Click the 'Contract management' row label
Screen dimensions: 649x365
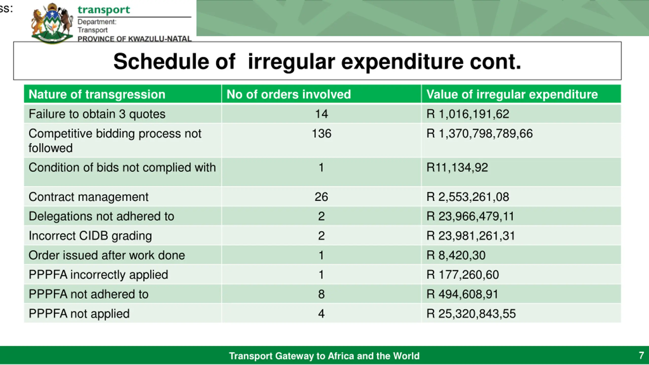coord(88,197)
